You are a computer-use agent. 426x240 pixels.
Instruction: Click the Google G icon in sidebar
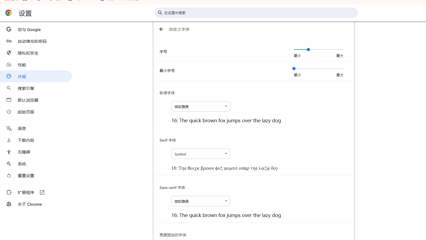[9, 29]
